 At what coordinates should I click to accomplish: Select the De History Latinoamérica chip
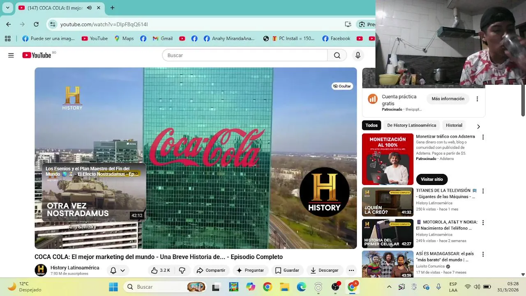(x=411, y=125)
